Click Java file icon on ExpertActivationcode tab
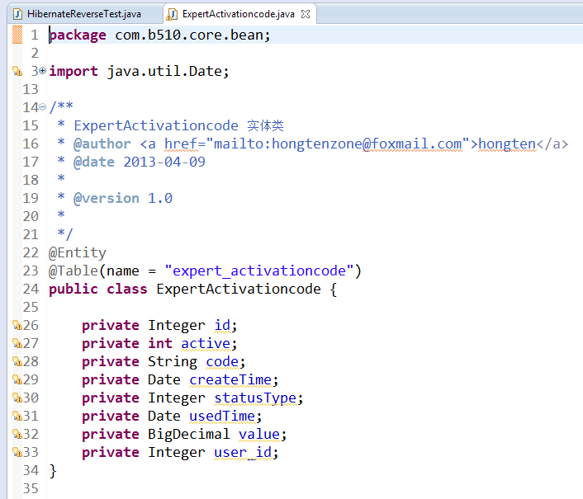 [172, 14]
